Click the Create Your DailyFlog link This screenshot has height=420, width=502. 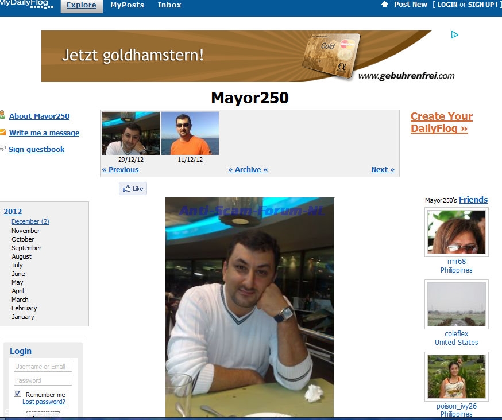pos(441,122)
